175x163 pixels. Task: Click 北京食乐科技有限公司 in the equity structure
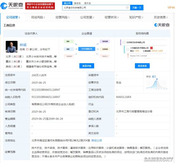pyautogui.click(x=136, y=42)
